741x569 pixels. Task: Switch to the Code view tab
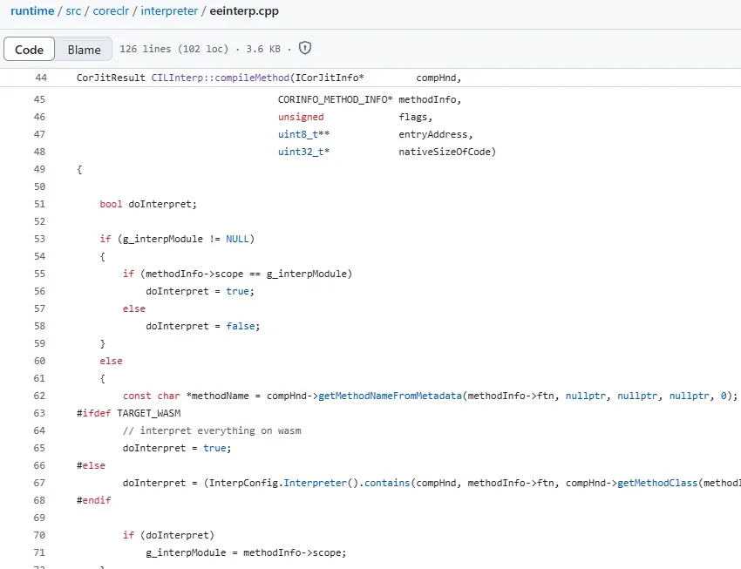(x=30, y=49)
